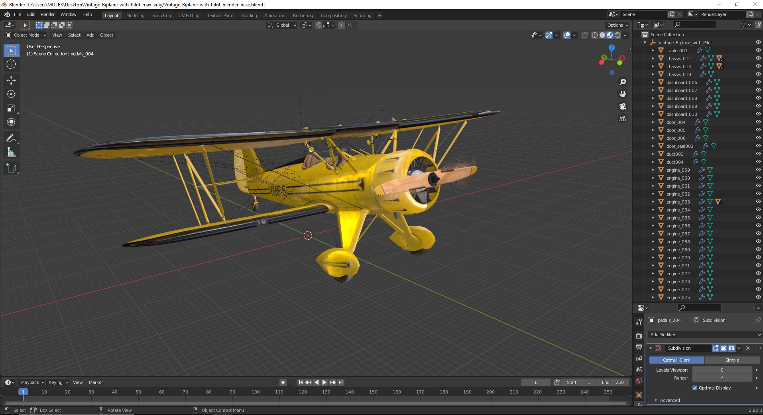Click the viewport pan hand icon
The width and height of the screenshot is (763, 415).
pyautogui.click(x=622, y=94)
